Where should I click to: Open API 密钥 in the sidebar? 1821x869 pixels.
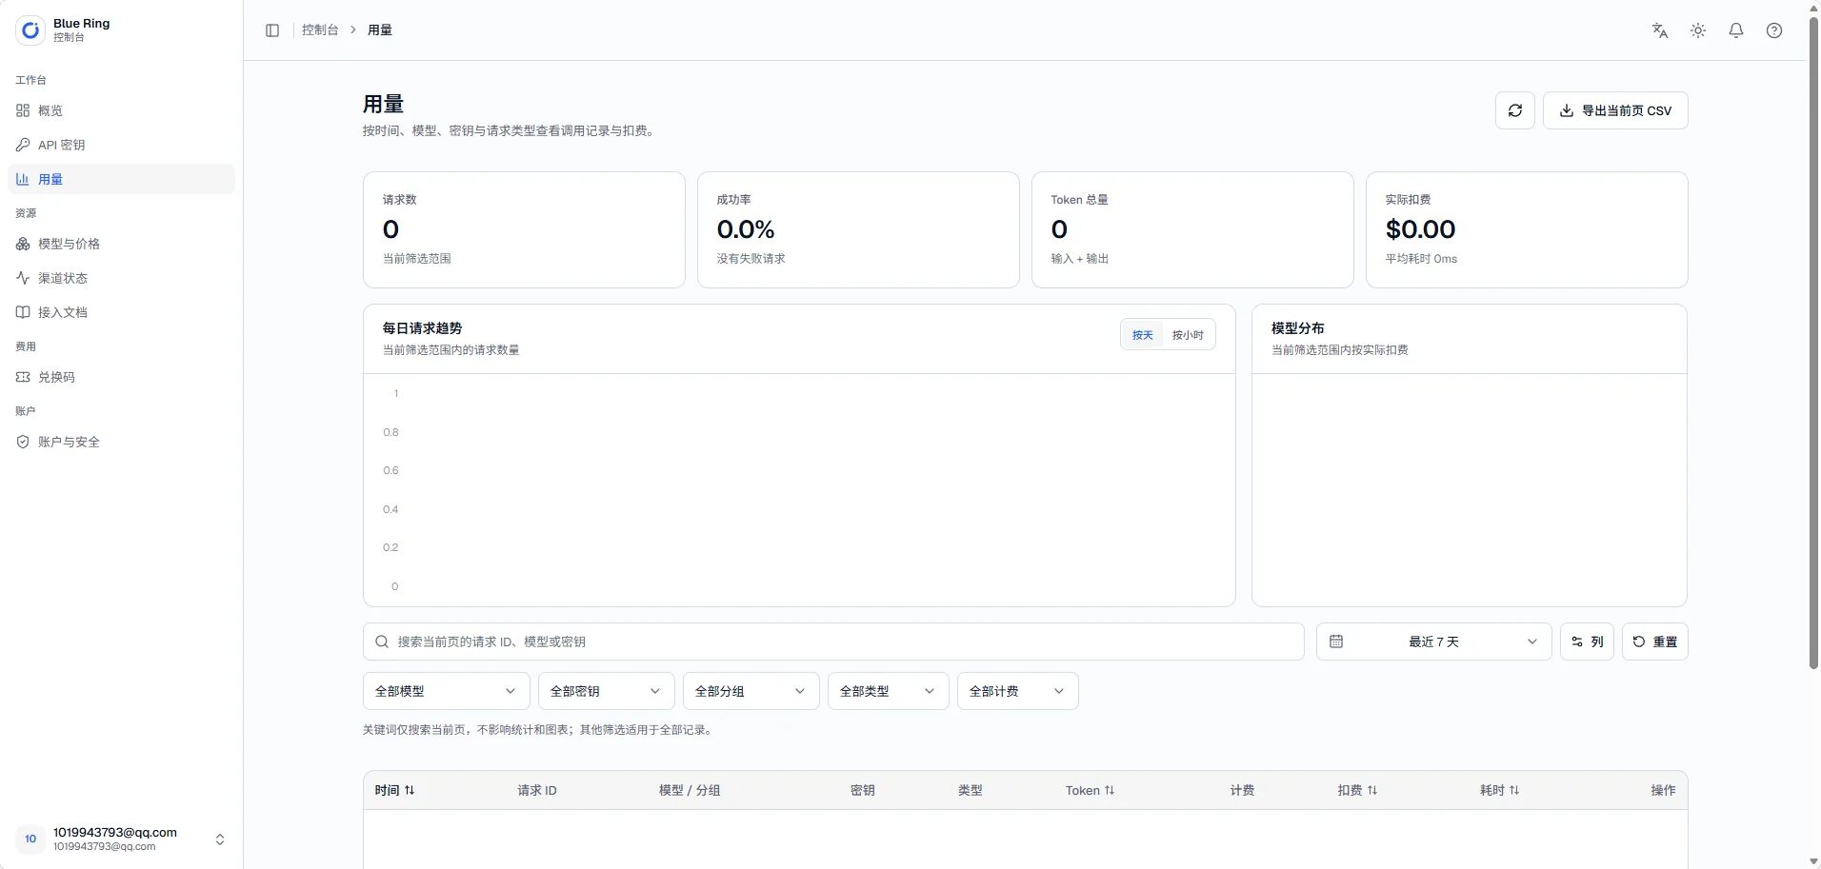click(x=121, y=145)
